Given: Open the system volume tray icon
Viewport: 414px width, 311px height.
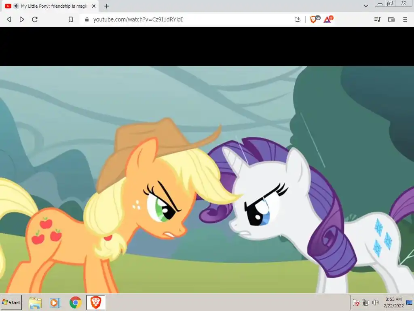Looking at the screenshot, I should pos(376,302).
